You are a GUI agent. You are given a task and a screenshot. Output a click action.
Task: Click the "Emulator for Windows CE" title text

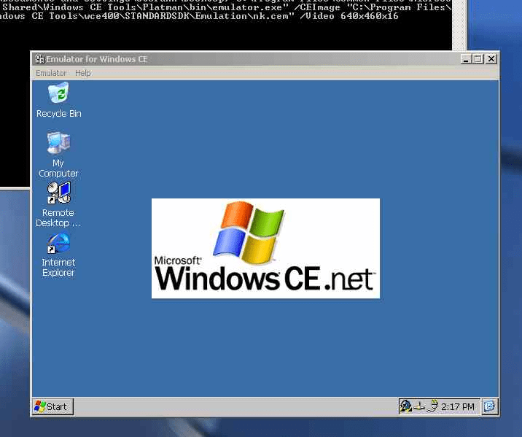click(96, 59)
